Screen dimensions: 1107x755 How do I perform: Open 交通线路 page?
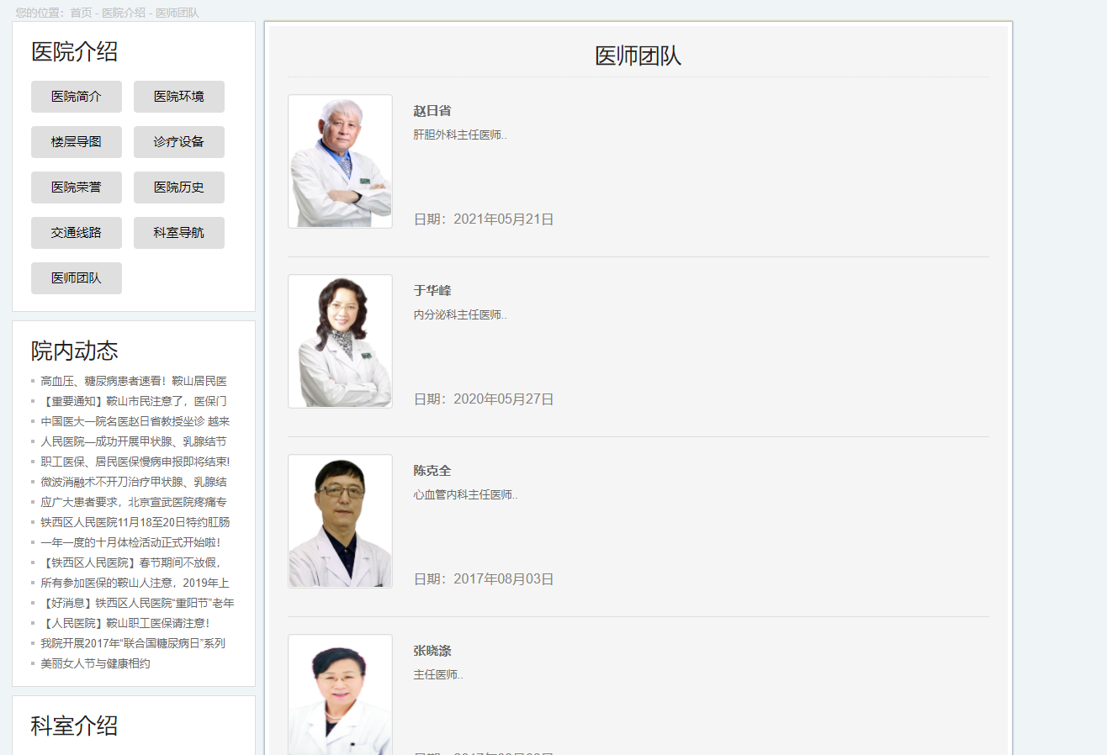click(x=77, y=233)
